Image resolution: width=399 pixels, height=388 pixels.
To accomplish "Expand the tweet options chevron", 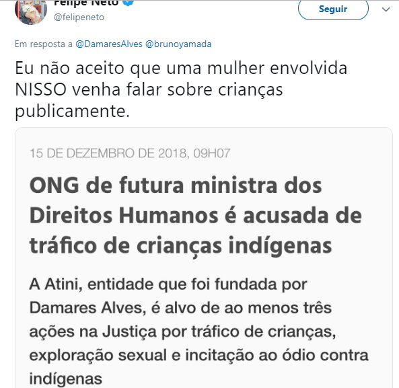I will coord(386,9).
